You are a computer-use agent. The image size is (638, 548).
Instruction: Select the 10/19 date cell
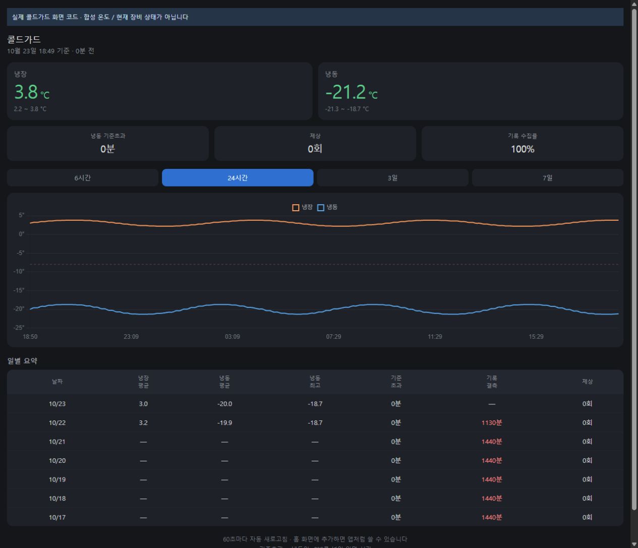tap(57, 479)
